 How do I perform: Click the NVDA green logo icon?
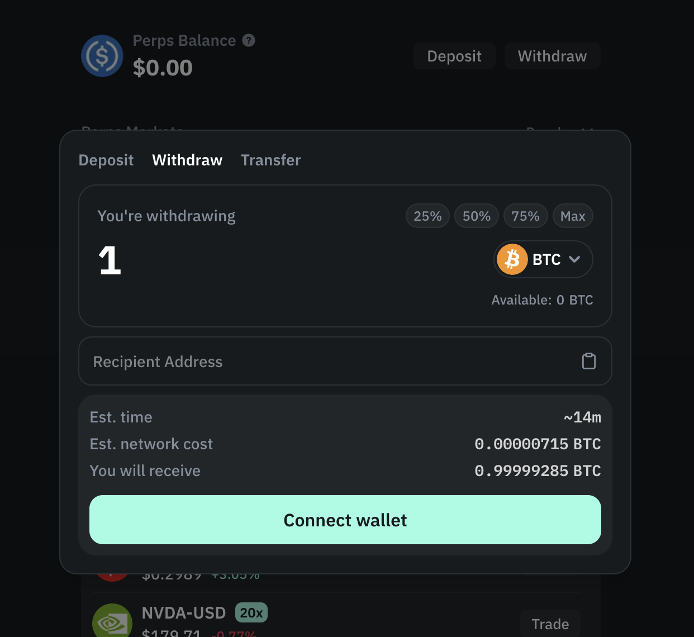[112, 621]
